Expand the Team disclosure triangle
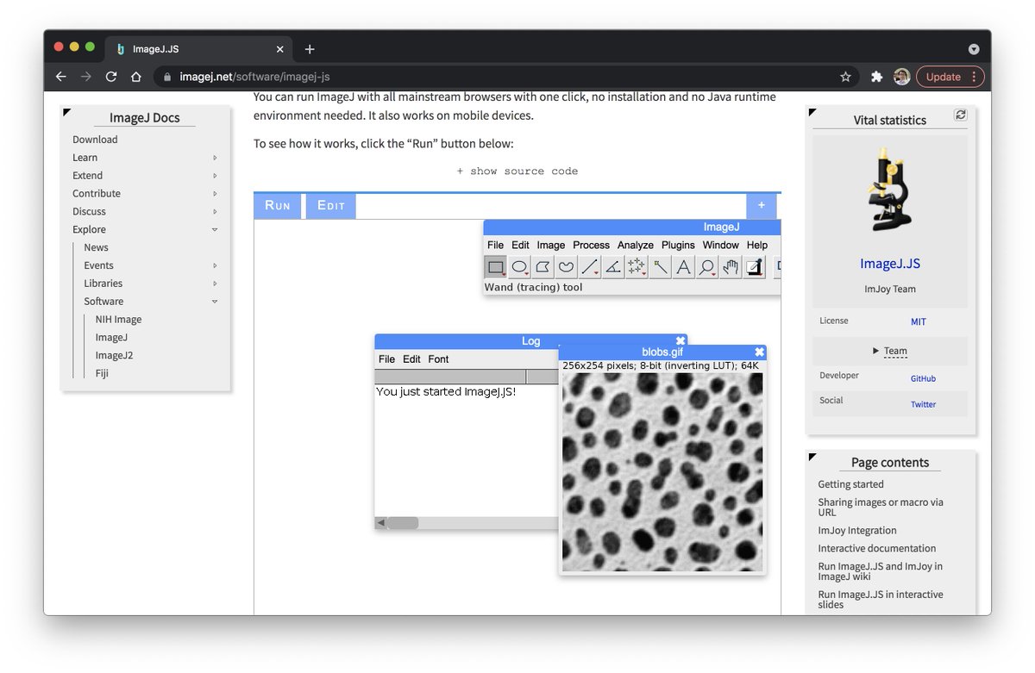Viewport: 1035px width, 673px height. 876,351
